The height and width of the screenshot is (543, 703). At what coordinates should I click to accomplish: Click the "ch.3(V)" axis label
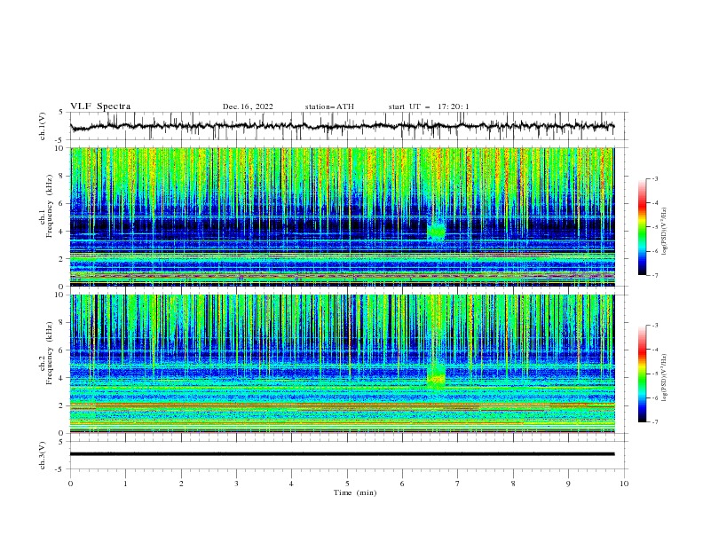[x=43, y=455]
